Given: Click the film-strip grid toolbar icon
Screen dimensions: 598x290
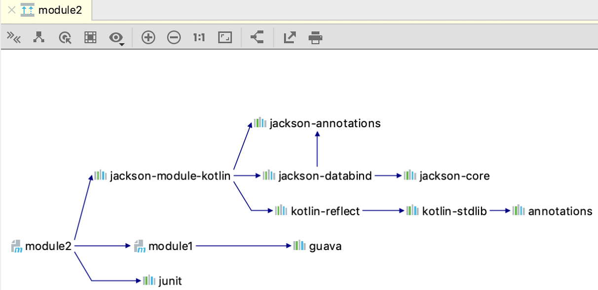Looking at the screenshot, I should tap(90, 37).
